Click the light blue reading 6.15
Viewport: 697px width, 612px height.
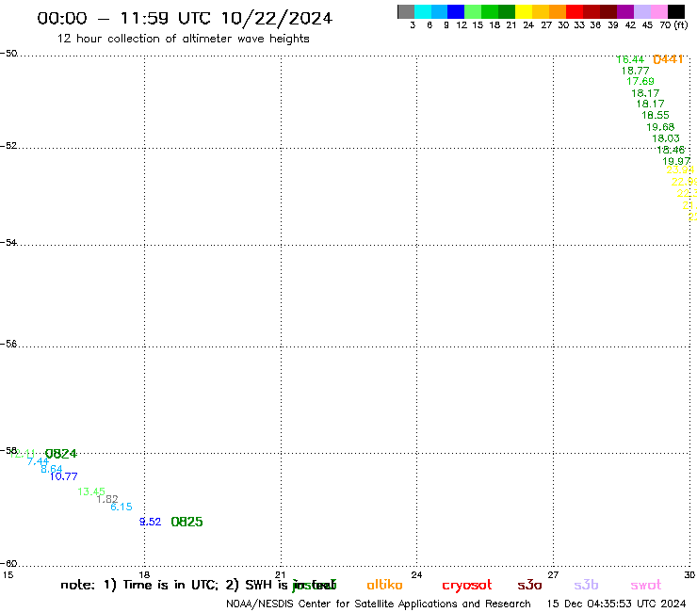coord(122,507)
